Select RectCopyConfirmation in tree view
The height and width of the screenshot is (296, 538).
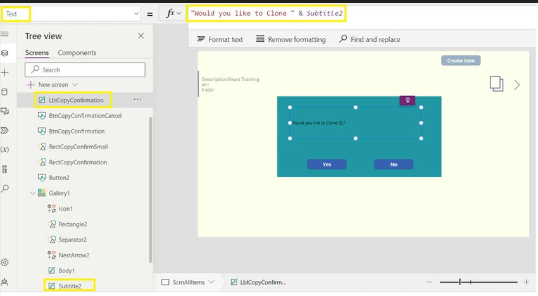click(78, 162)
